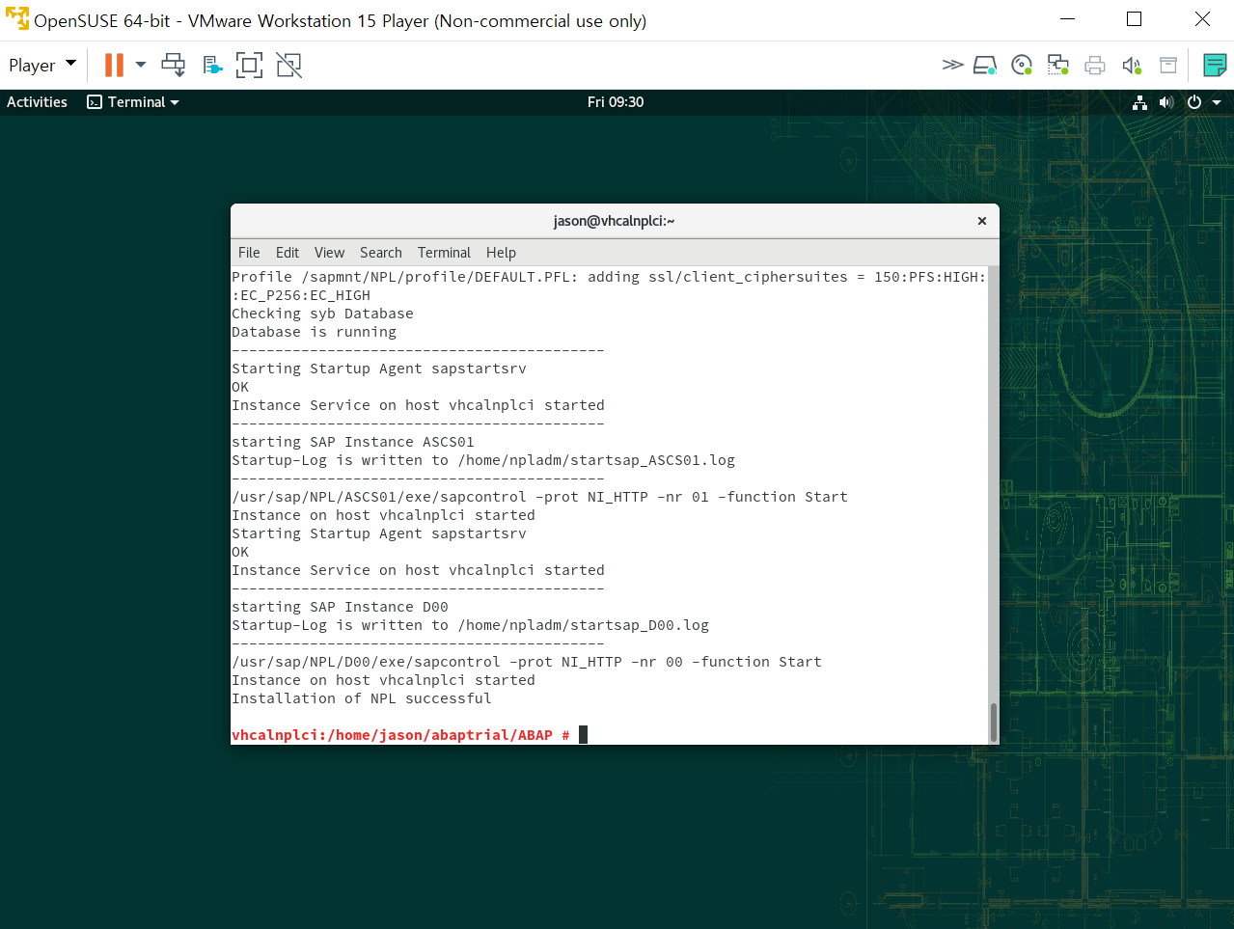This screenshot has width=1234, height=929.
Task: Open GNOME Activities overview
Action: click(x=37, y=102)
